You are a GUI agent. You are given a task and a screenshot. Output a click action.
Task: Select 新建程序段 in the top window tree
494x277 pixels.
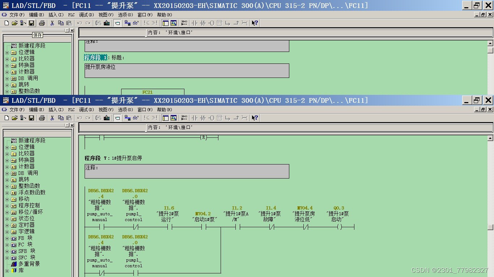coord(32,46)
